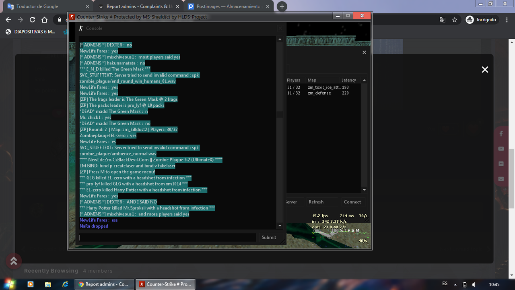The height and width of the screenshot is (290, 515).
Task: Click the scroll-to-top double chevron button
Action: 14,261
